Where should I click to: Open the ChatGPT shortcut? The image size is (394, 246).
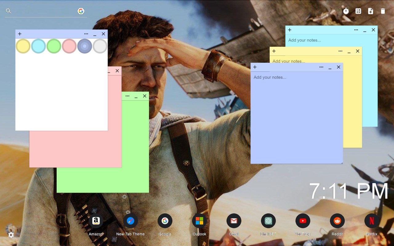268,221
